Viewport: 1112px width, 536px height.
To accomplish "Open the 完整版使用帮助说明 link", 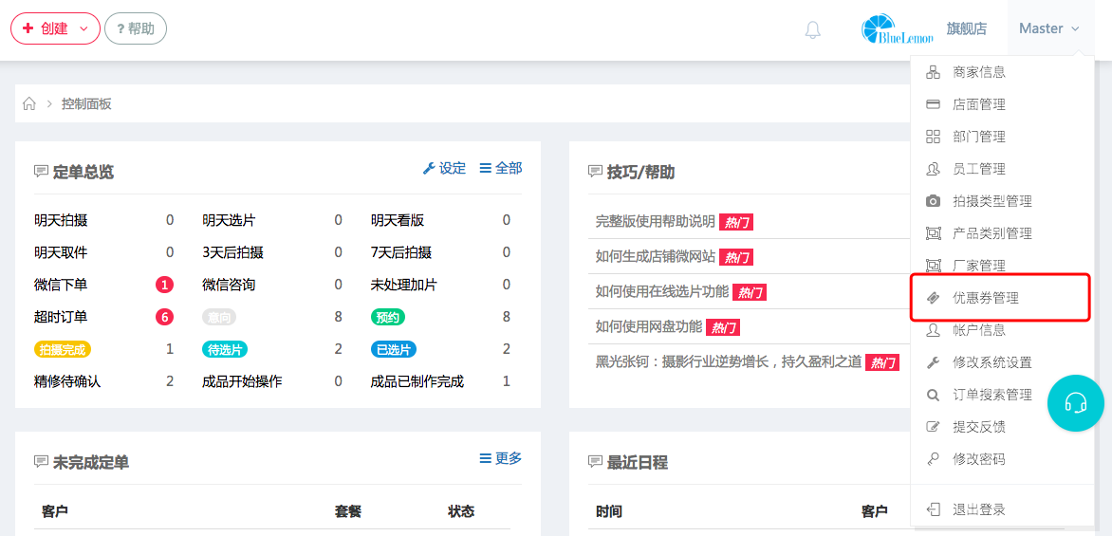I will pos(655,221).
